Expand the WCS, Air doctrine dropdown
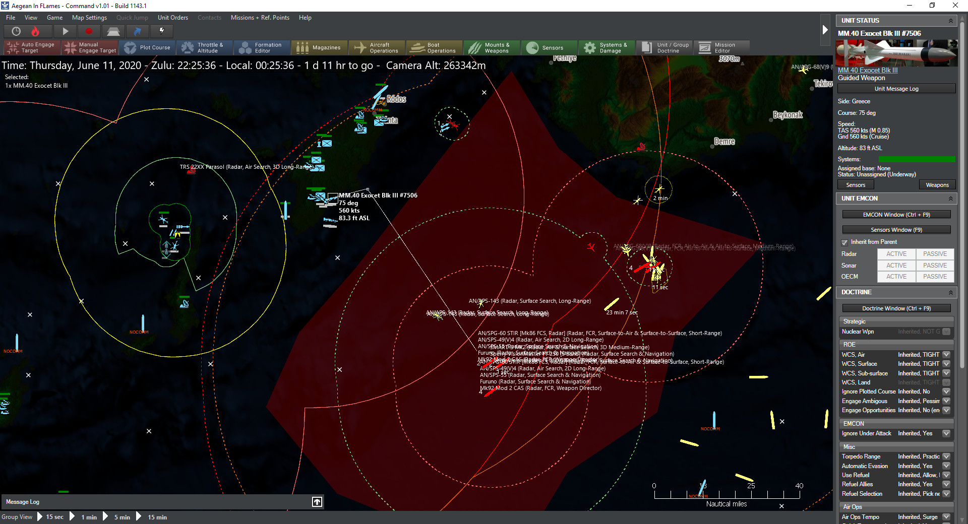 tap(947, 354)
